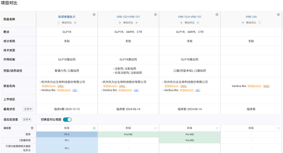Select the Ph II cell in 肥胖 row
This screenshot has height=153, width=283.
[67, 134]
